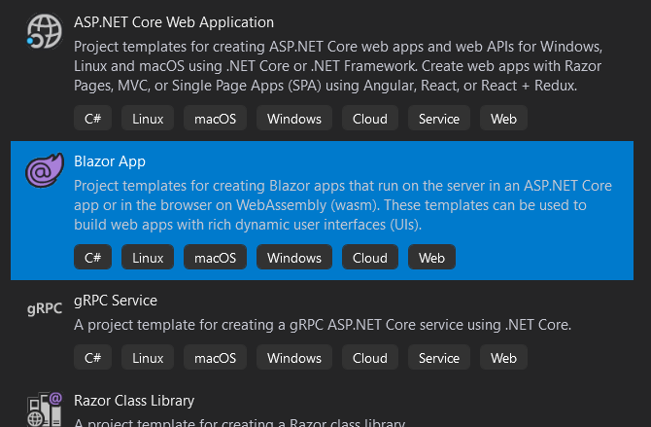This screenshot has width=651, height=427.
Task: Click the Windows tag under ASP.NET Core Web Application
Action: (294, 119)
